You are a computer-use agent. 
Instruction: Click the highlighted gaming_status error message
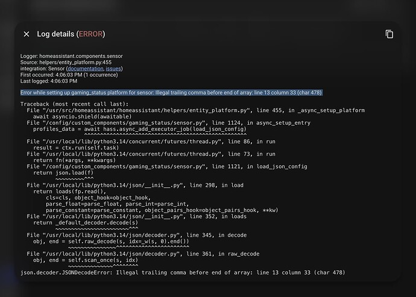click(171, 93)
